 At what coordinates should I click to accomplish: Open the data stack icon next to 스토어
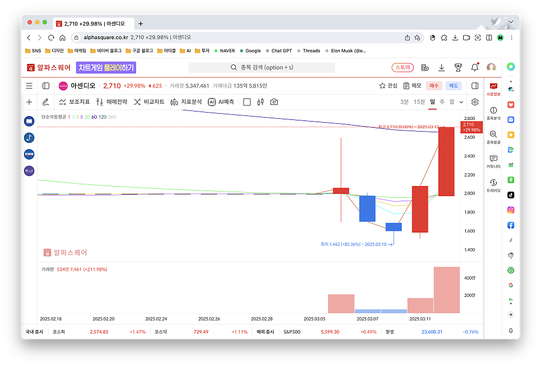coord(425,68)
